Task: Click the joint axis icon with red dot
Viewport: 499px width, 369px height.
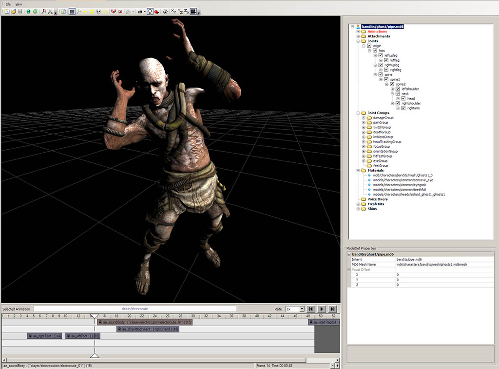Action: click(x=43, y=12)
